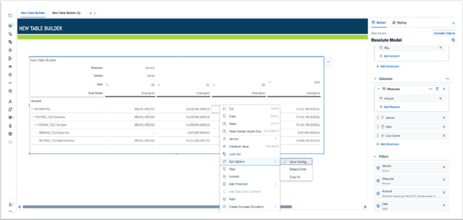Collapse the Columns section in Builder

click(375, 79)
